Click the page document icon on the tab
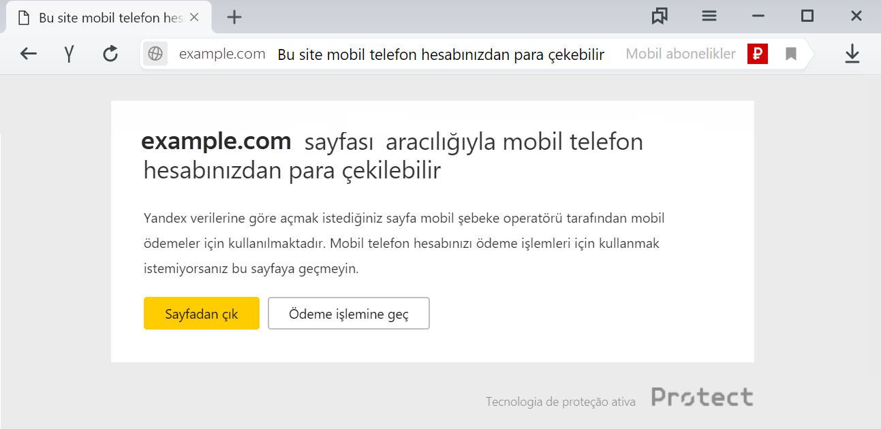The height and width of the screenshot is (429, 881). (24, 18)
